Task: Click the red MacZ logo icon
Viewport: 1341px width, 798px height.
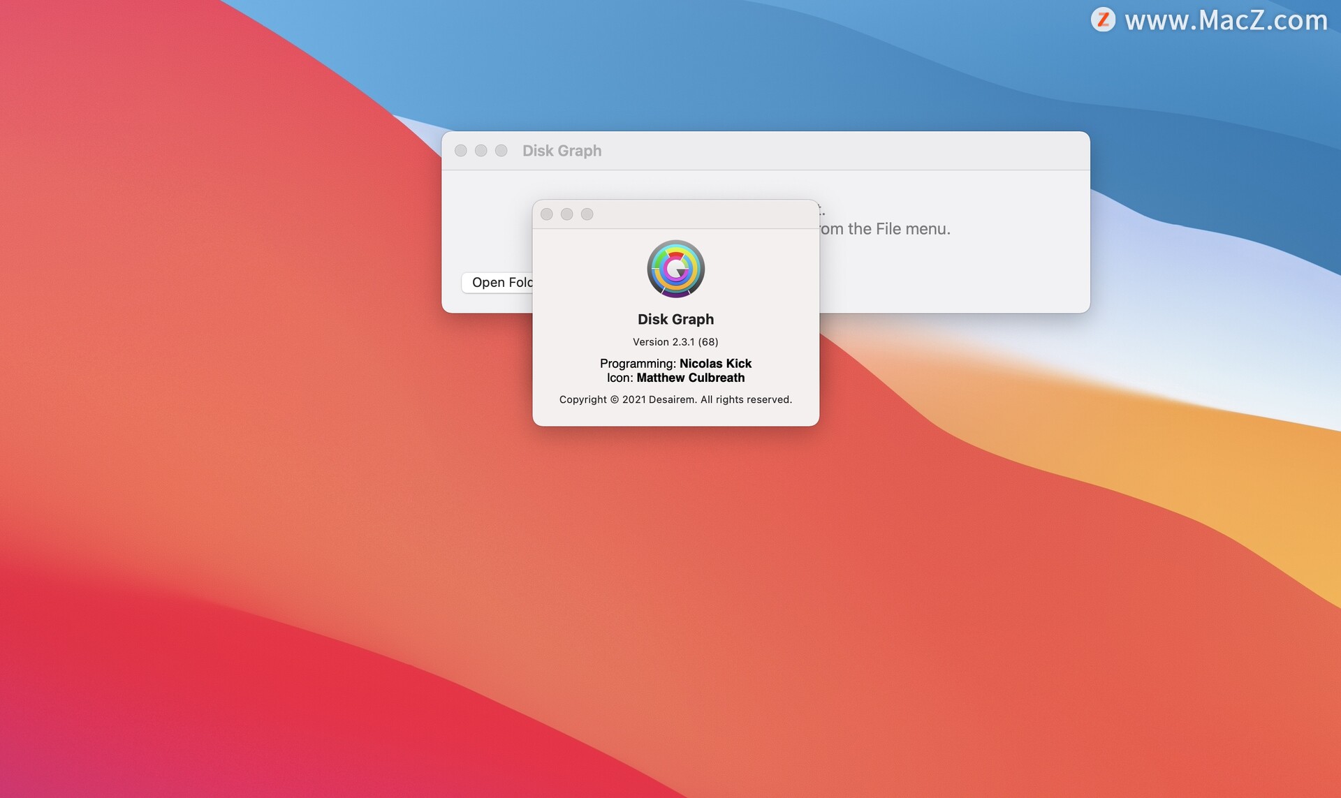Action: [x=1103, y=20]
